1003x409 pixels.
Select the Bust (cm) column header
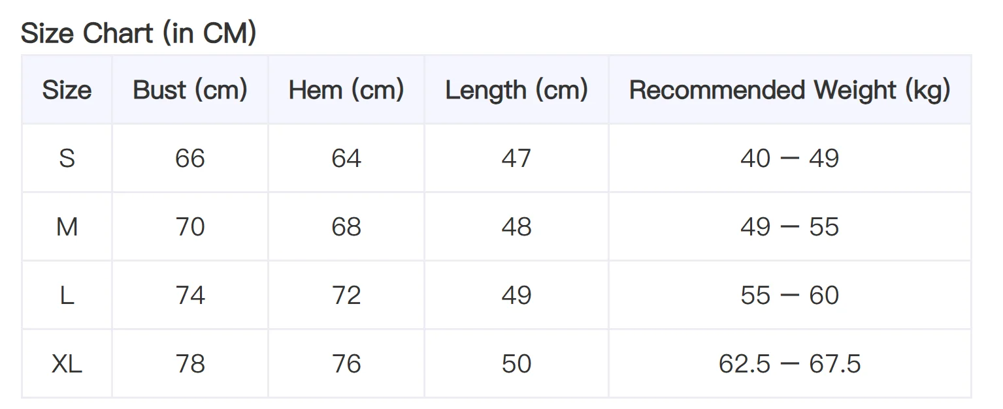click(190, 90)
